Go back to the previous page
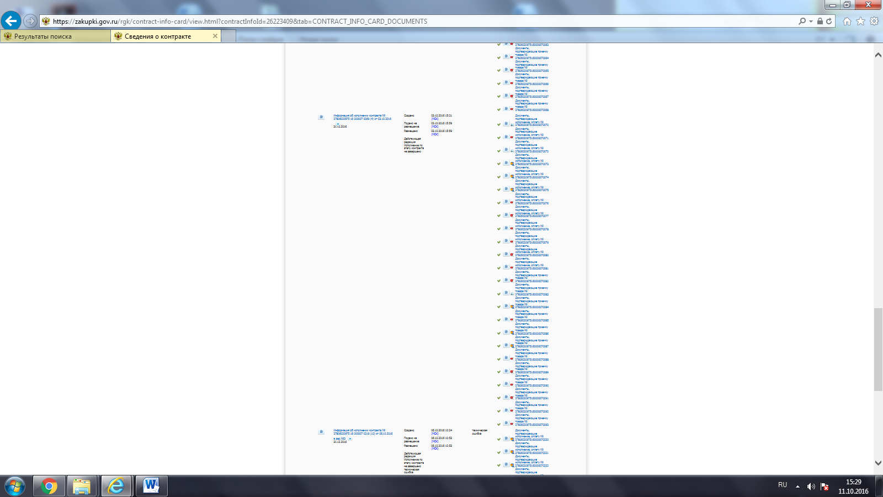The width and height of the screenshot is (883, 497). coord(11,21)
